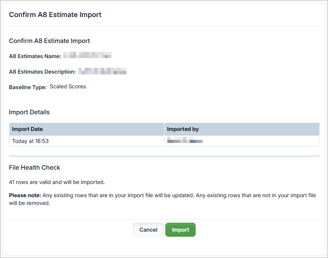This screenshot has width=328, height=258.
Task: Click the green Import button
Action: 180,230
